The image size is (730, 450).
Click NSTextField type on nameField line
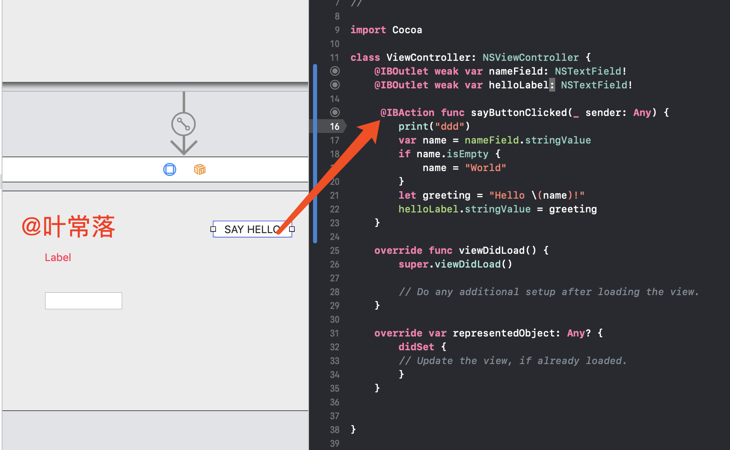(588, 71)
